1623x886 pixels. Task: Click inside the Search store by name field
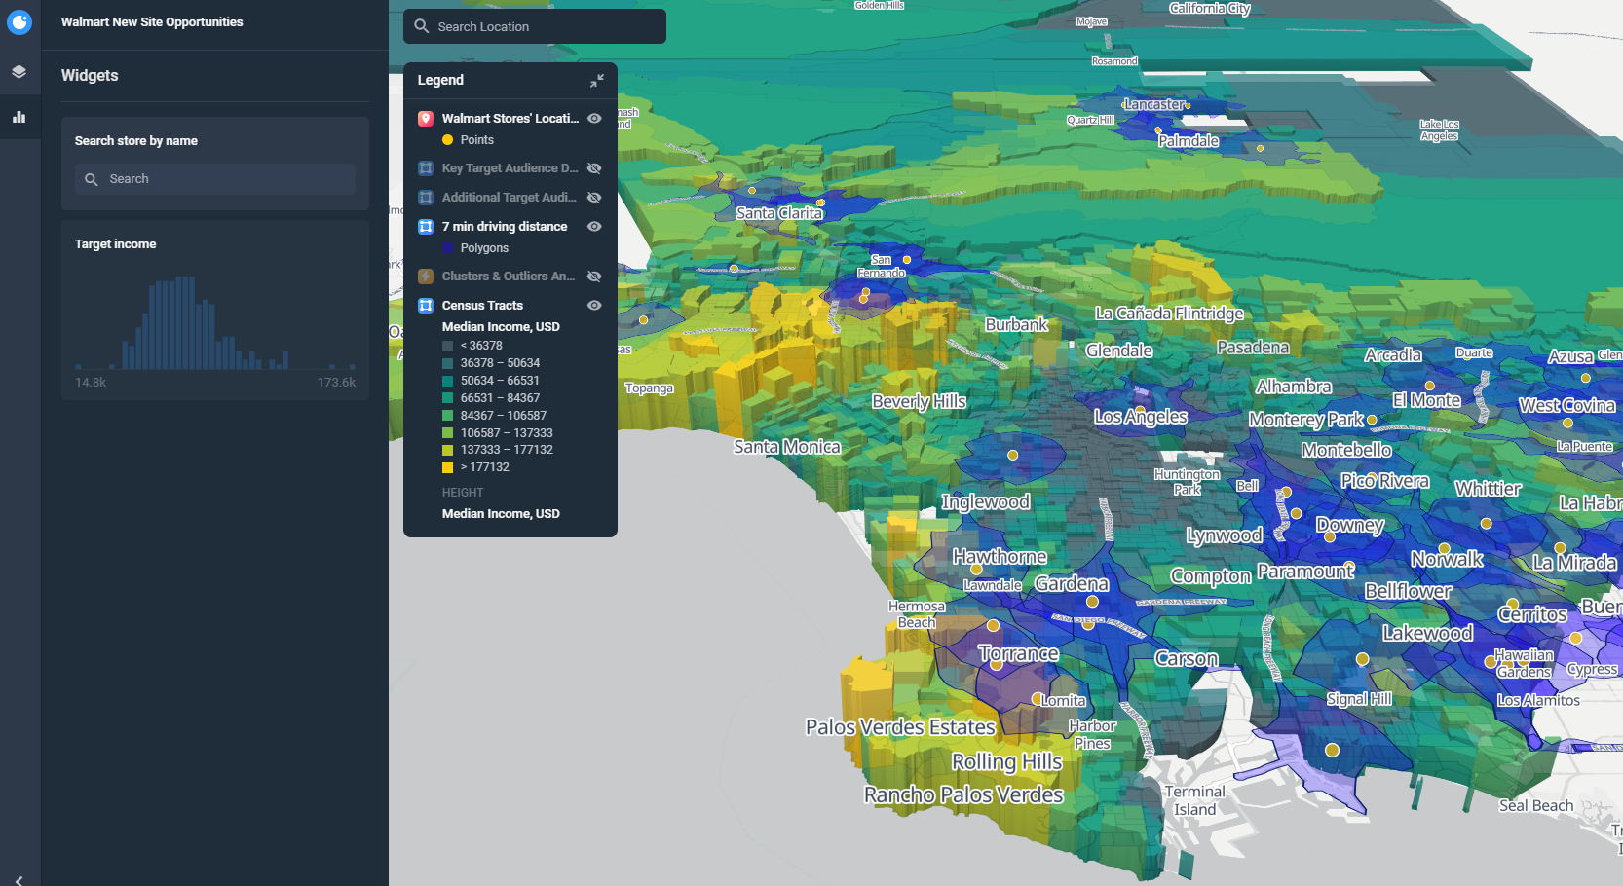coord(214,179)
